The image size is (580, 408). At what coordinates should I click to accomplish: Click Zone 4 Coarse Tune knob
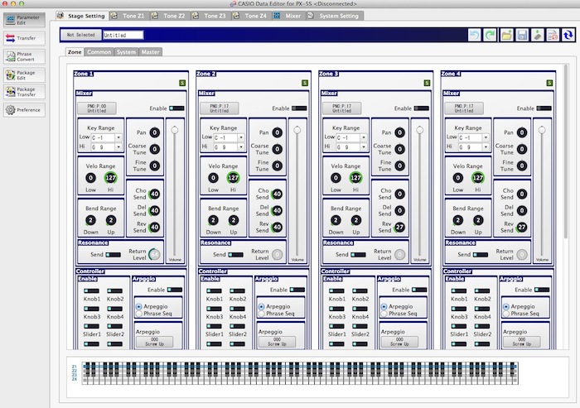[521, 149]
